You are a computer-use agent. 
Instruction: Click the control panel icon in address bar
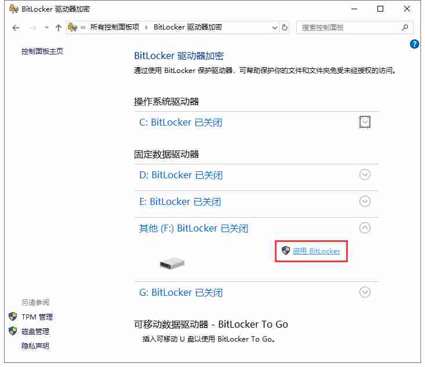pyautogui.click(x=72, y=27)
